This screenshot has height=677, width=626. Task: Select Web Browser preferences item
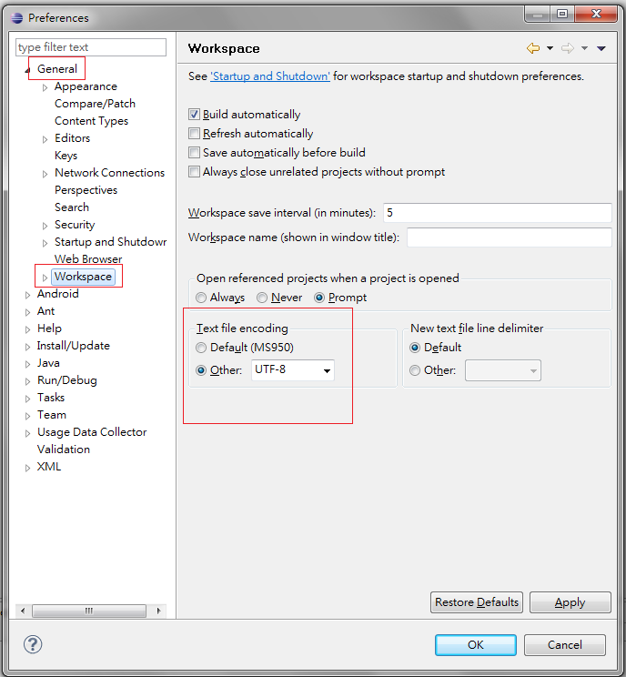tap(88, 259)
